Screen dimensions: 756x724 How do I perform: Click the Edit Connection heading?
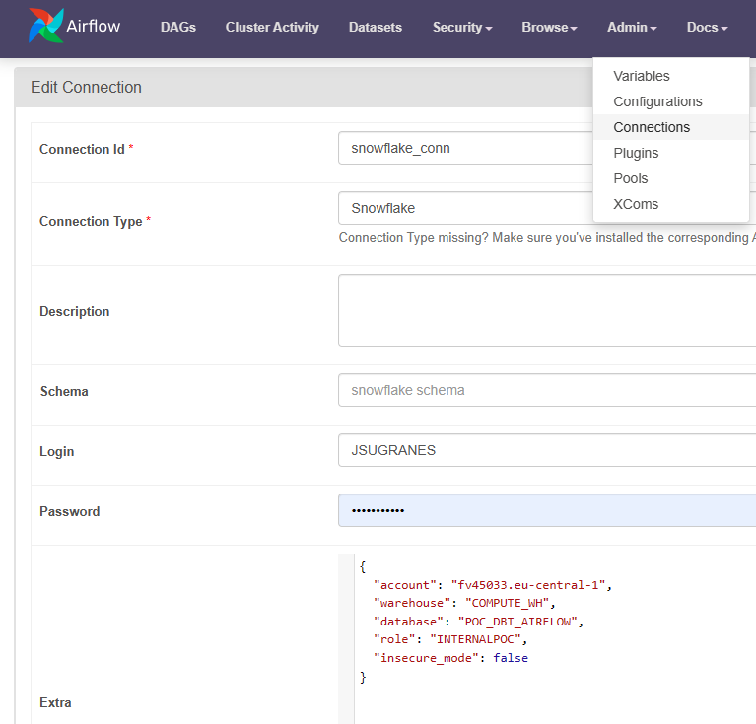[x=87, y=88]
